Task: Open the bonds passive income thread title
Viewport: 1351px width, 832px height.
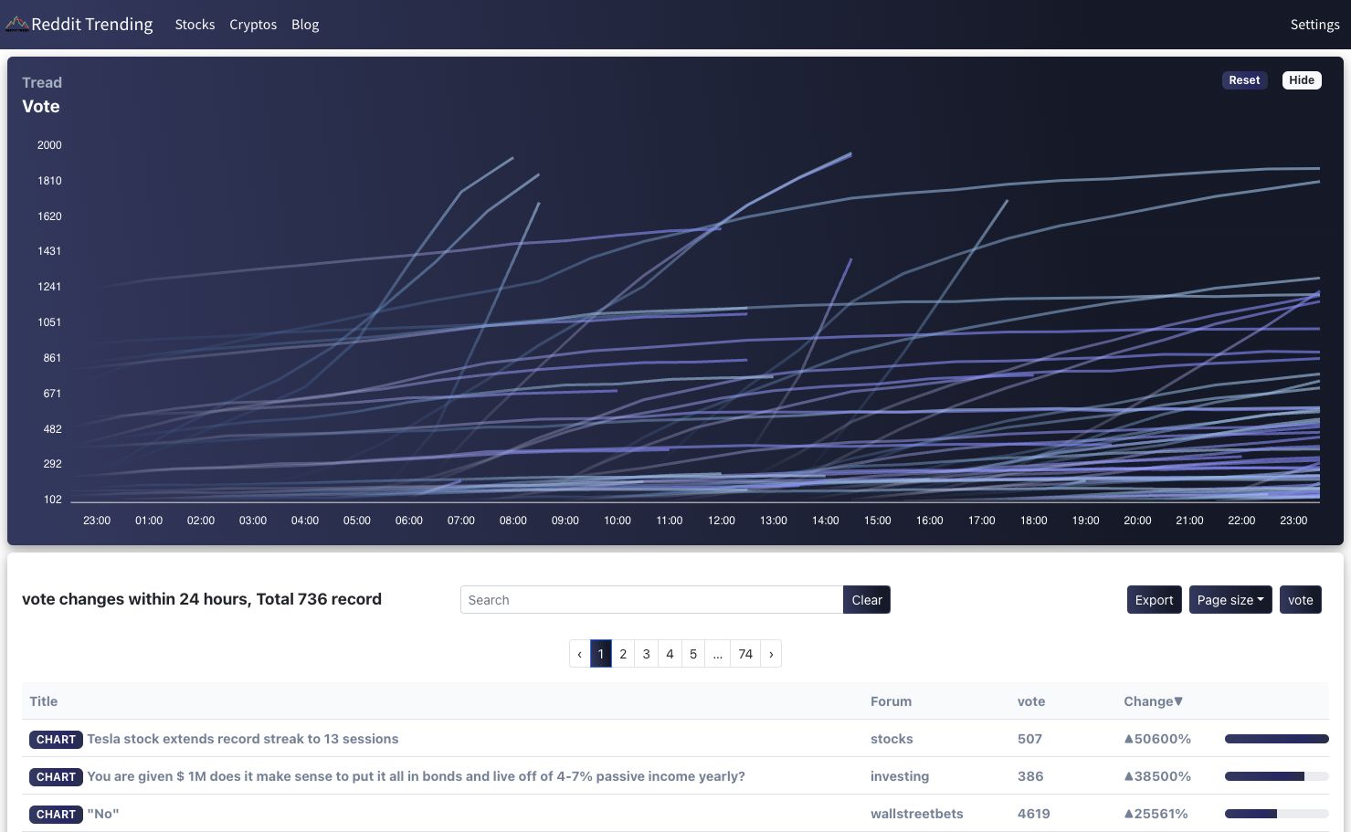Action: pyautogui.click(x=416, y=776)
